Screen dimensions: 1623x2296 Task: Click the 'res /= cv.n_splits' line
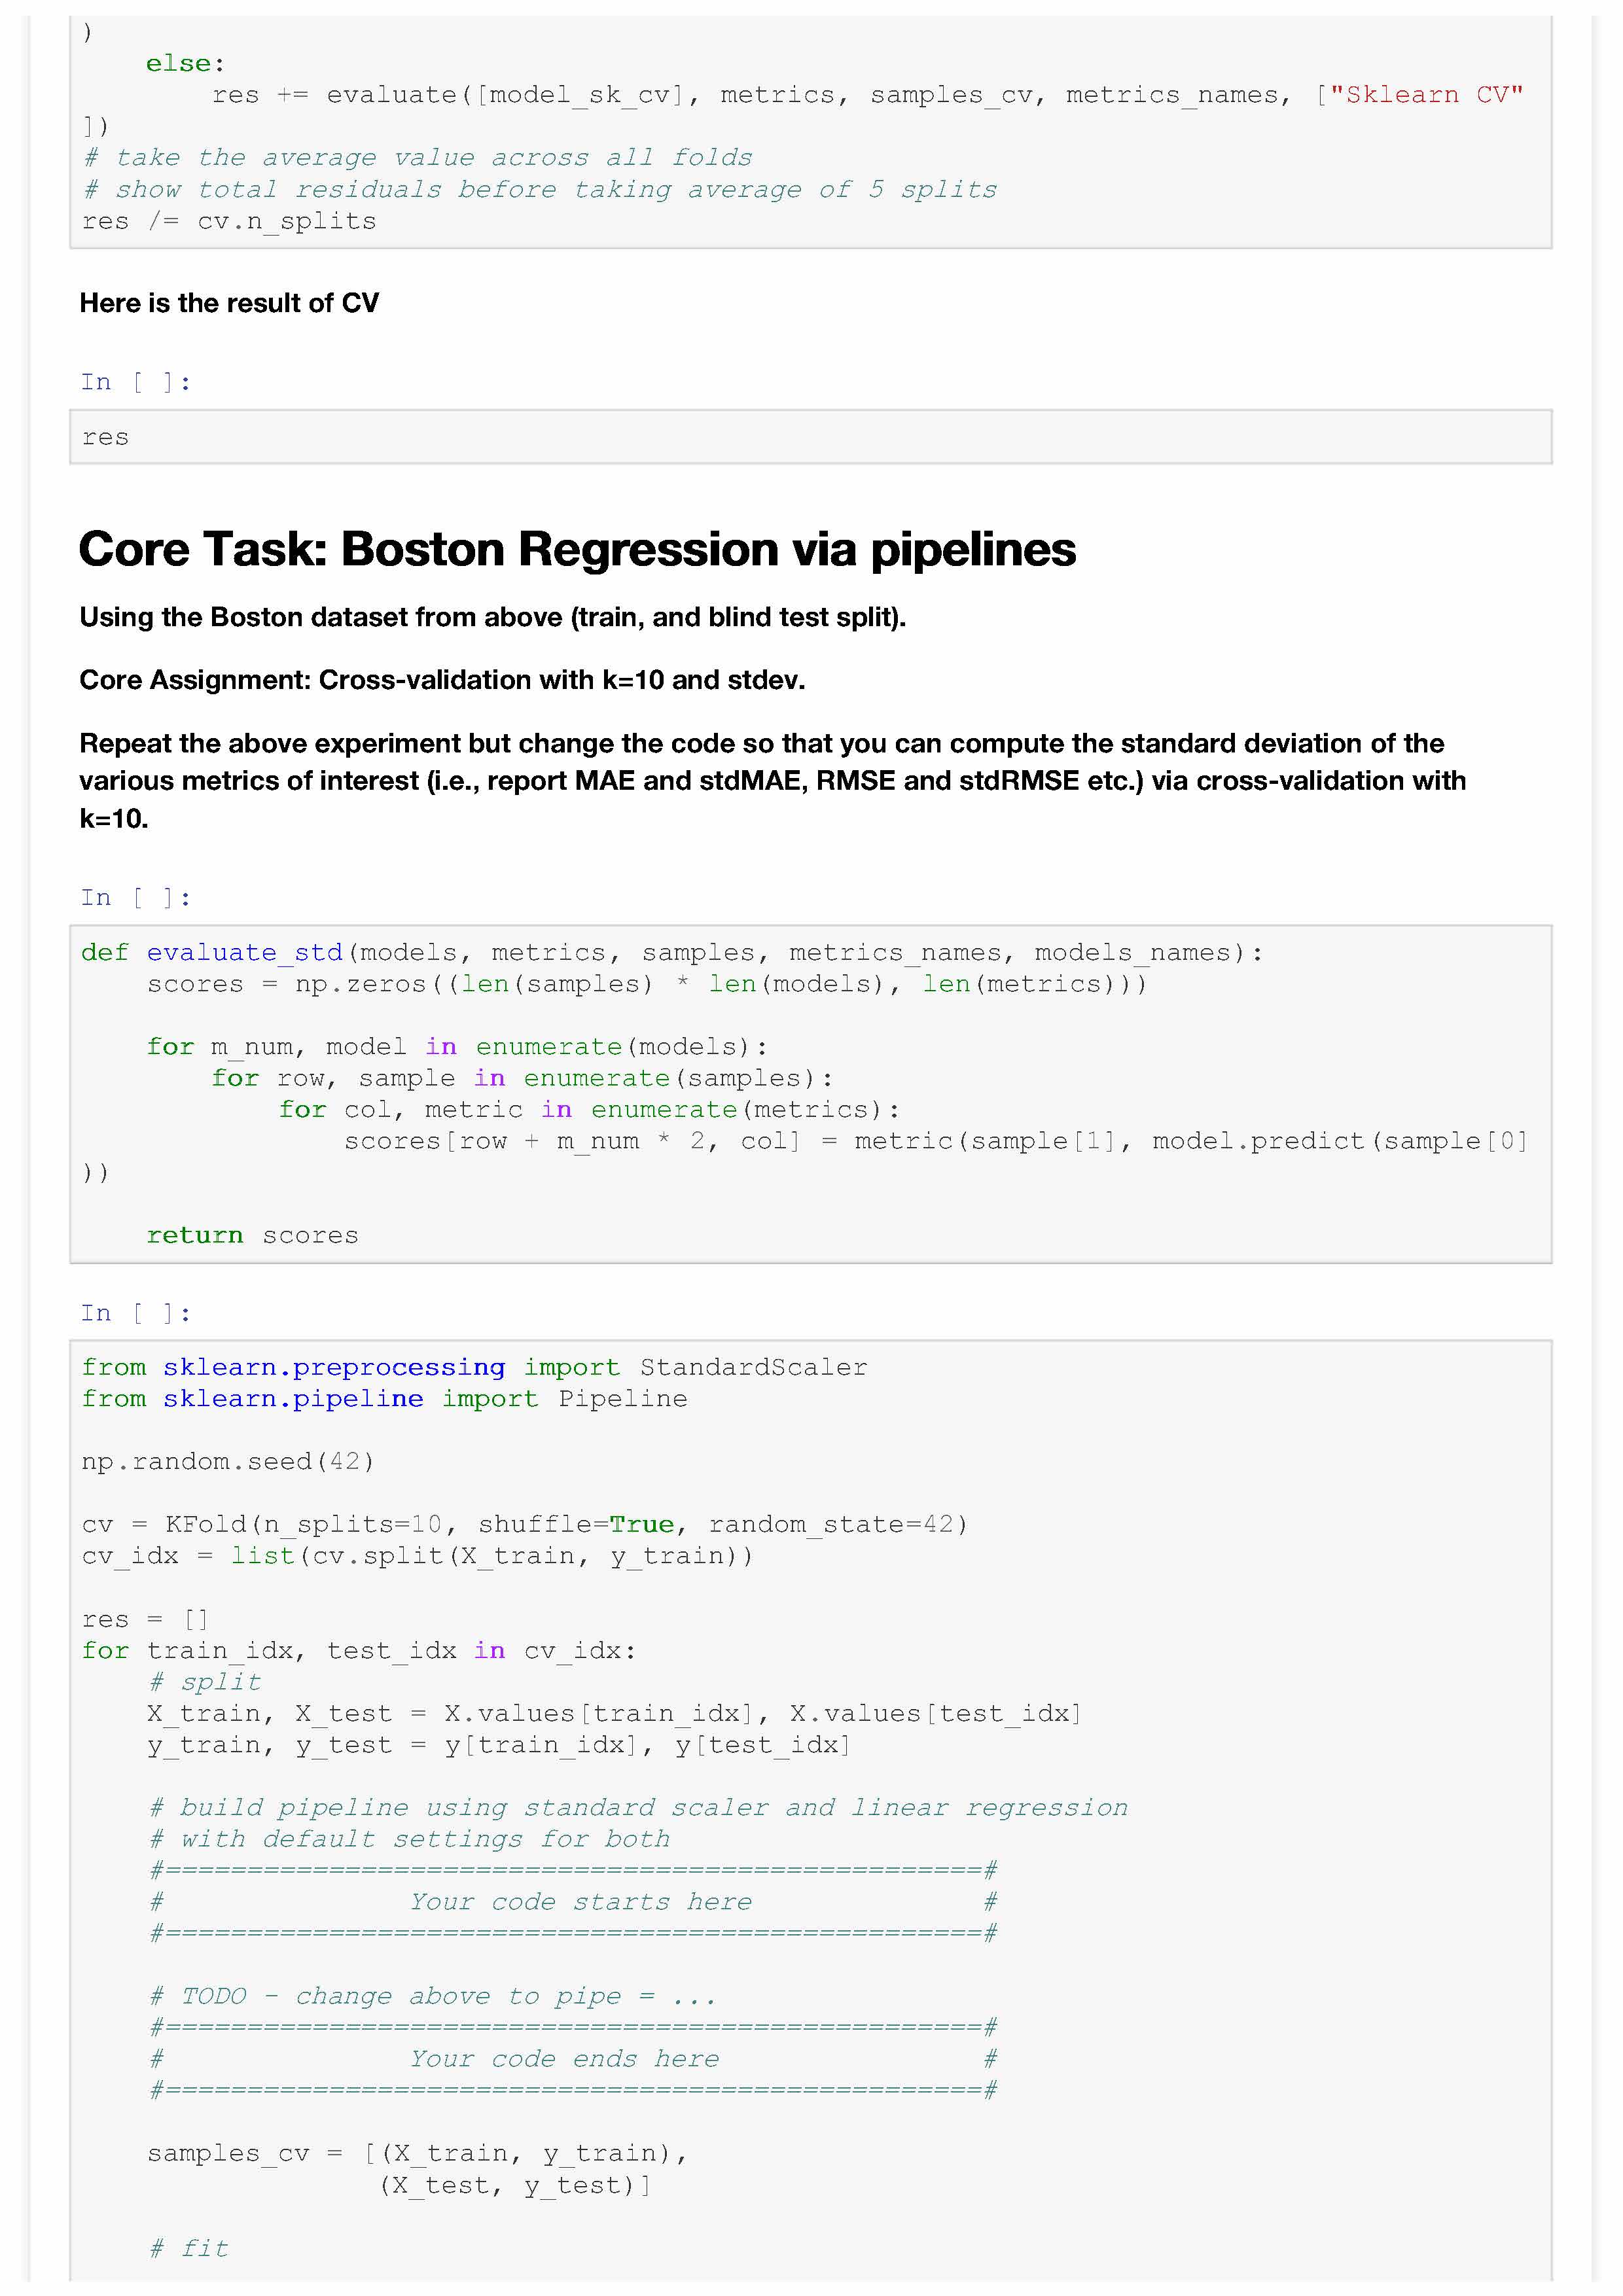[229, 221]
